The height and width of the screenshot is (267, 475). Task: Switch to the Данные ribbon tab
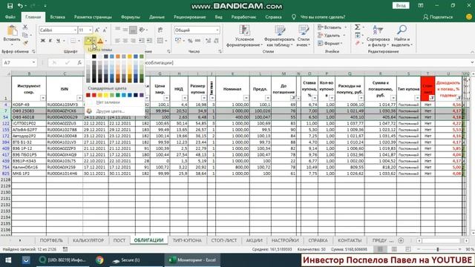click(157, 17)
